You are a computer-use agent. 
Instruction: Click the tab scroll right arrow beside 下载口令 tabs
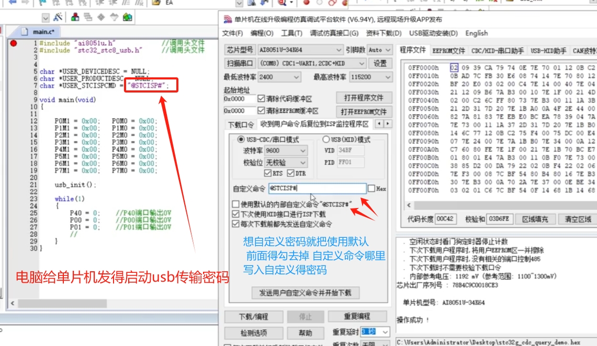click(x=388, y=123)
